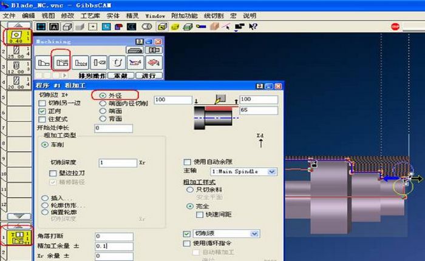Click the cyan coordinate system icon in toolbar
Viewport: 425px width, 261px height.
point(106,27)
